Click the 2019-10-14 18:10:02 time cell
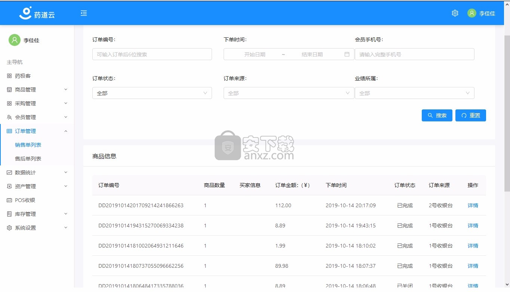The width and height of the screenshot is (510, 292). click(351, 246)
